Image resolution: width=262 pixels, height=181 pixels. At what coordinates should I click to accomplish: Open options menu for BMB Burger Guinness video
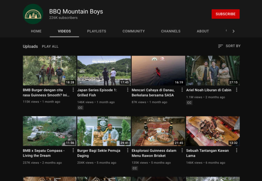pos(73,90)
